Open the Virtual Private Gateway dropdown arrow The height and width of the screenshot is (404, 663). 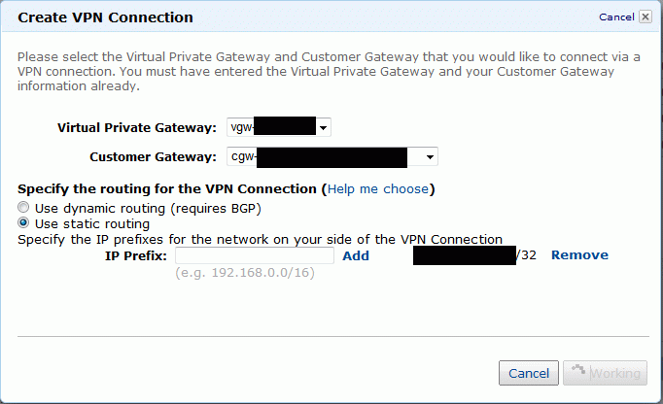[x=323, y=127]
